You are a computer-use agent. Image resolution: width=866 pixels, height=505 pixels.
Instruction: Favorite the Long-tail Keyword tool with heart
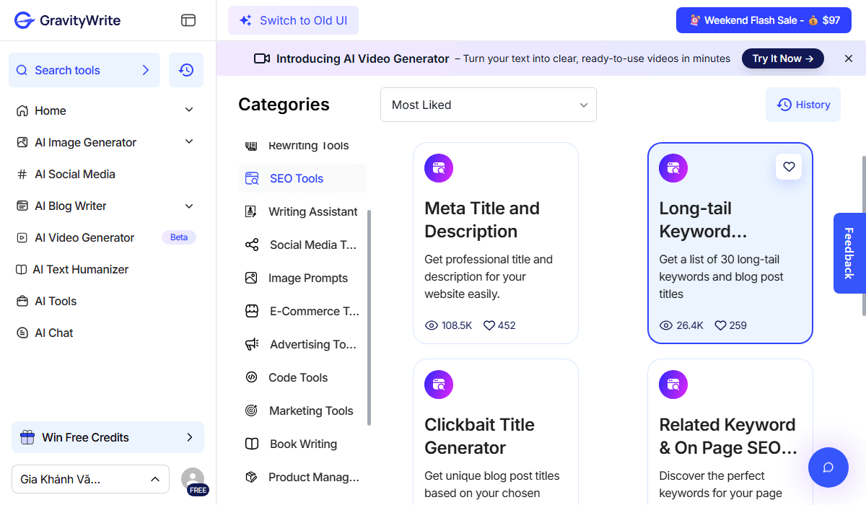(789, 167)
